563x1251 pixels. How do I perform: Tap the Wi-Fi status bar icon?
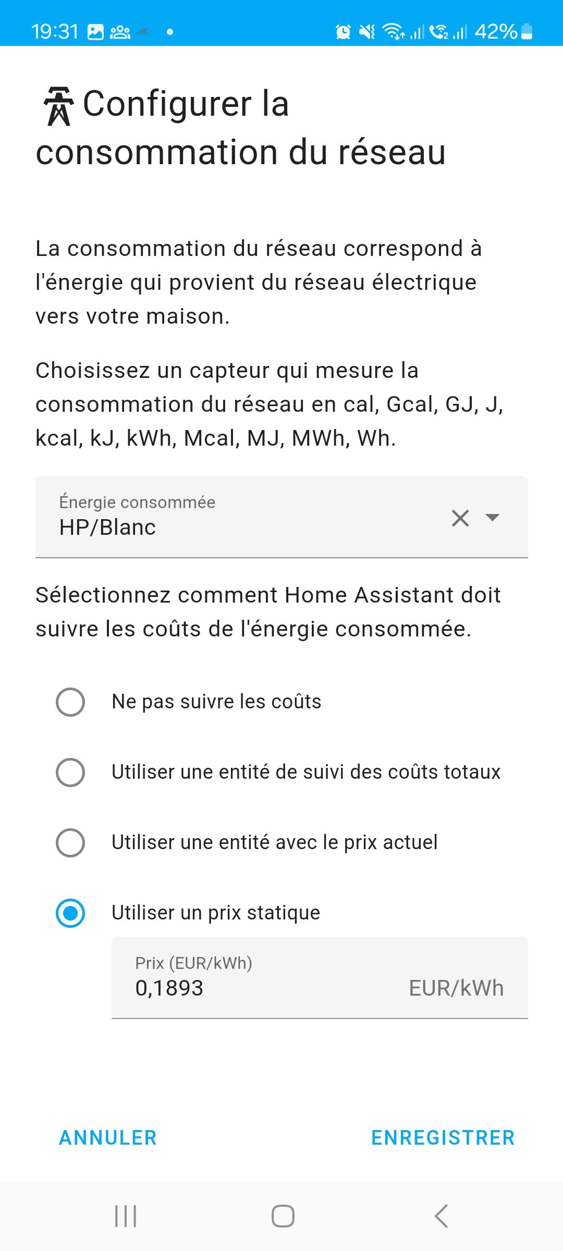(x=394, y=32)
